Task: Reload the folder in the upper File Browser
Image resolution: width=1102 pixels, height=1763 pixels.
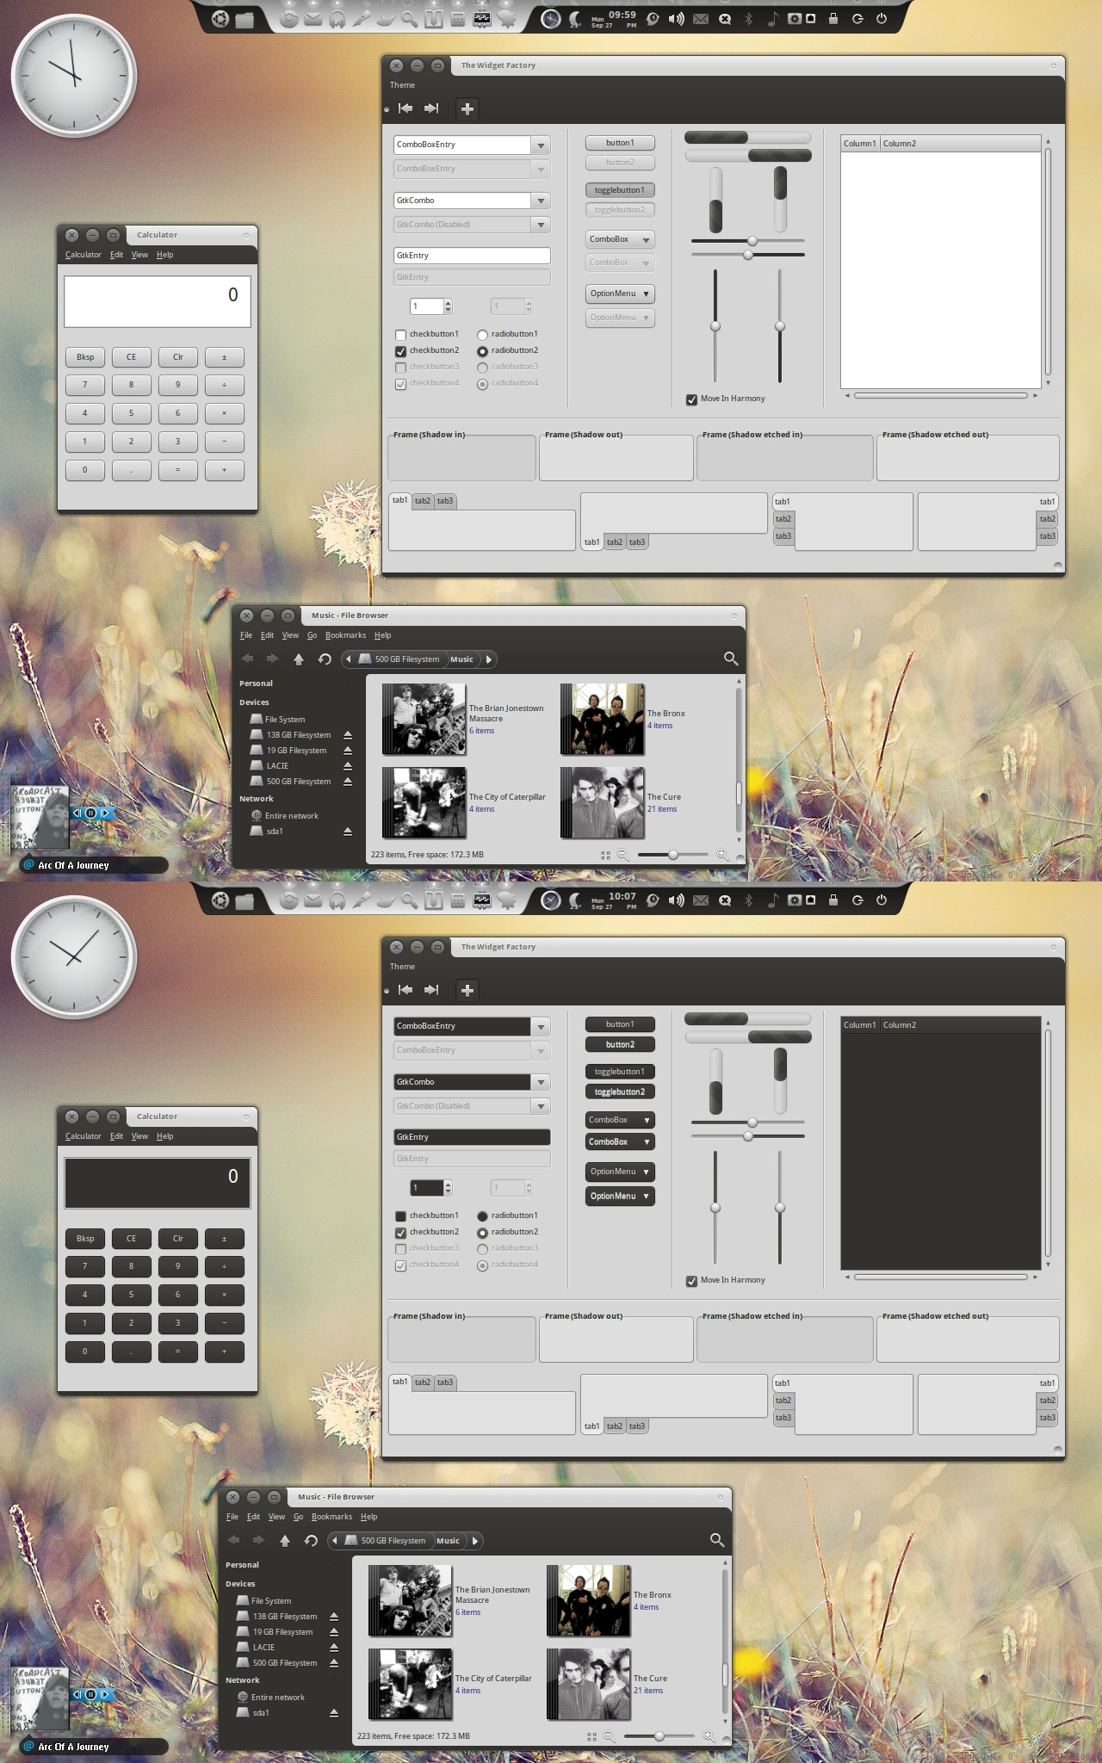Action: tap(325, 659)
